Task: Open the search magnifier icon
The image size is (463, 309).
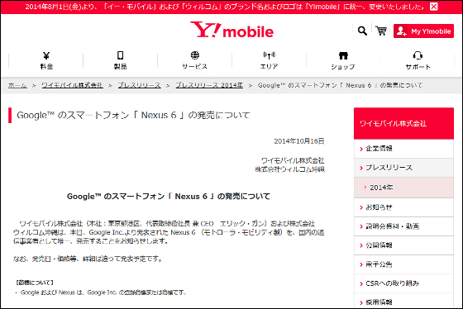Action: coord(362,31)
